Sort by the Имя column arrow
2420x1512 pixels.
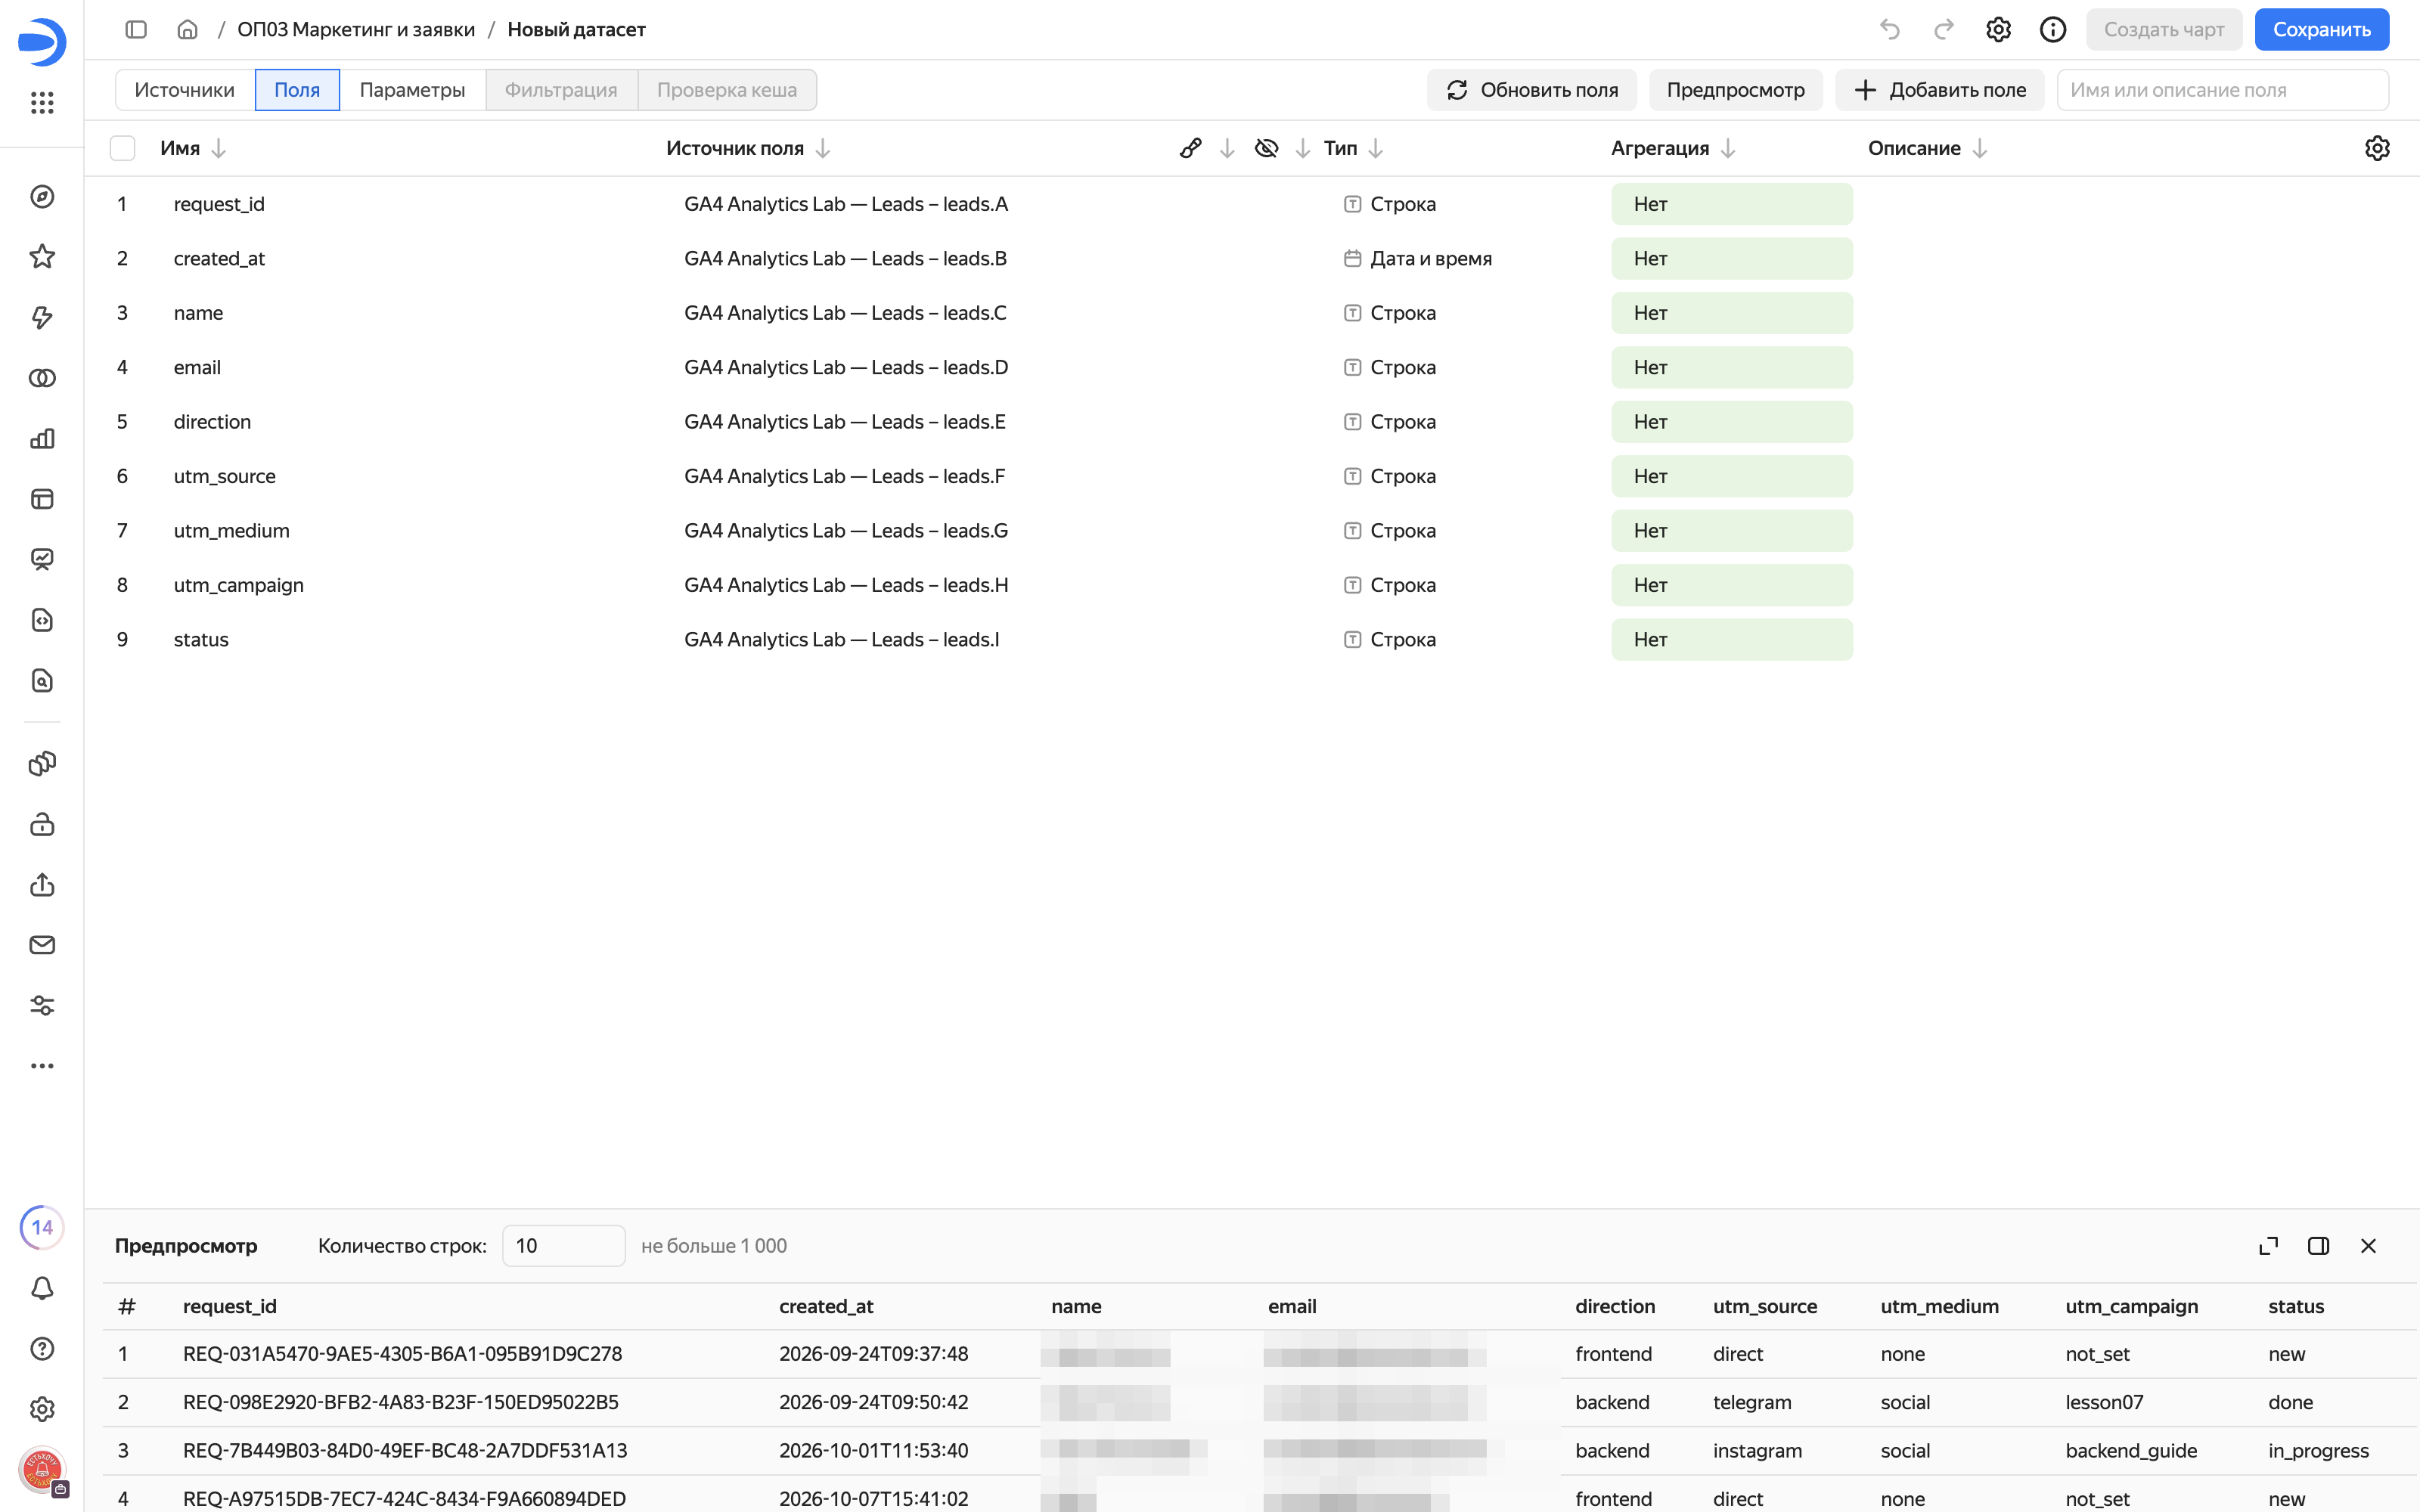[x=219, y=148]
